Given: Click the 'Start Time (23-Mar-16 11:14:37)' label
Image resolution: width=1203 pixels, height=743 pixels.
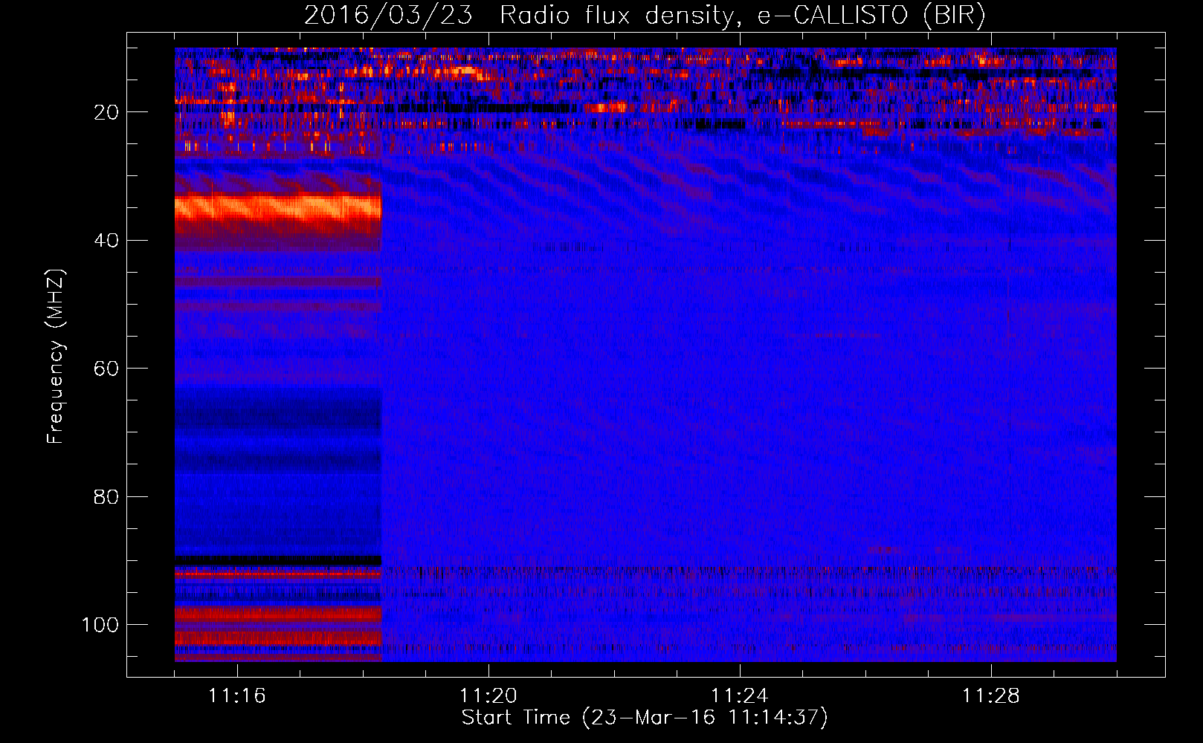Looking at the screenshot, I should [x=645, y=718].
